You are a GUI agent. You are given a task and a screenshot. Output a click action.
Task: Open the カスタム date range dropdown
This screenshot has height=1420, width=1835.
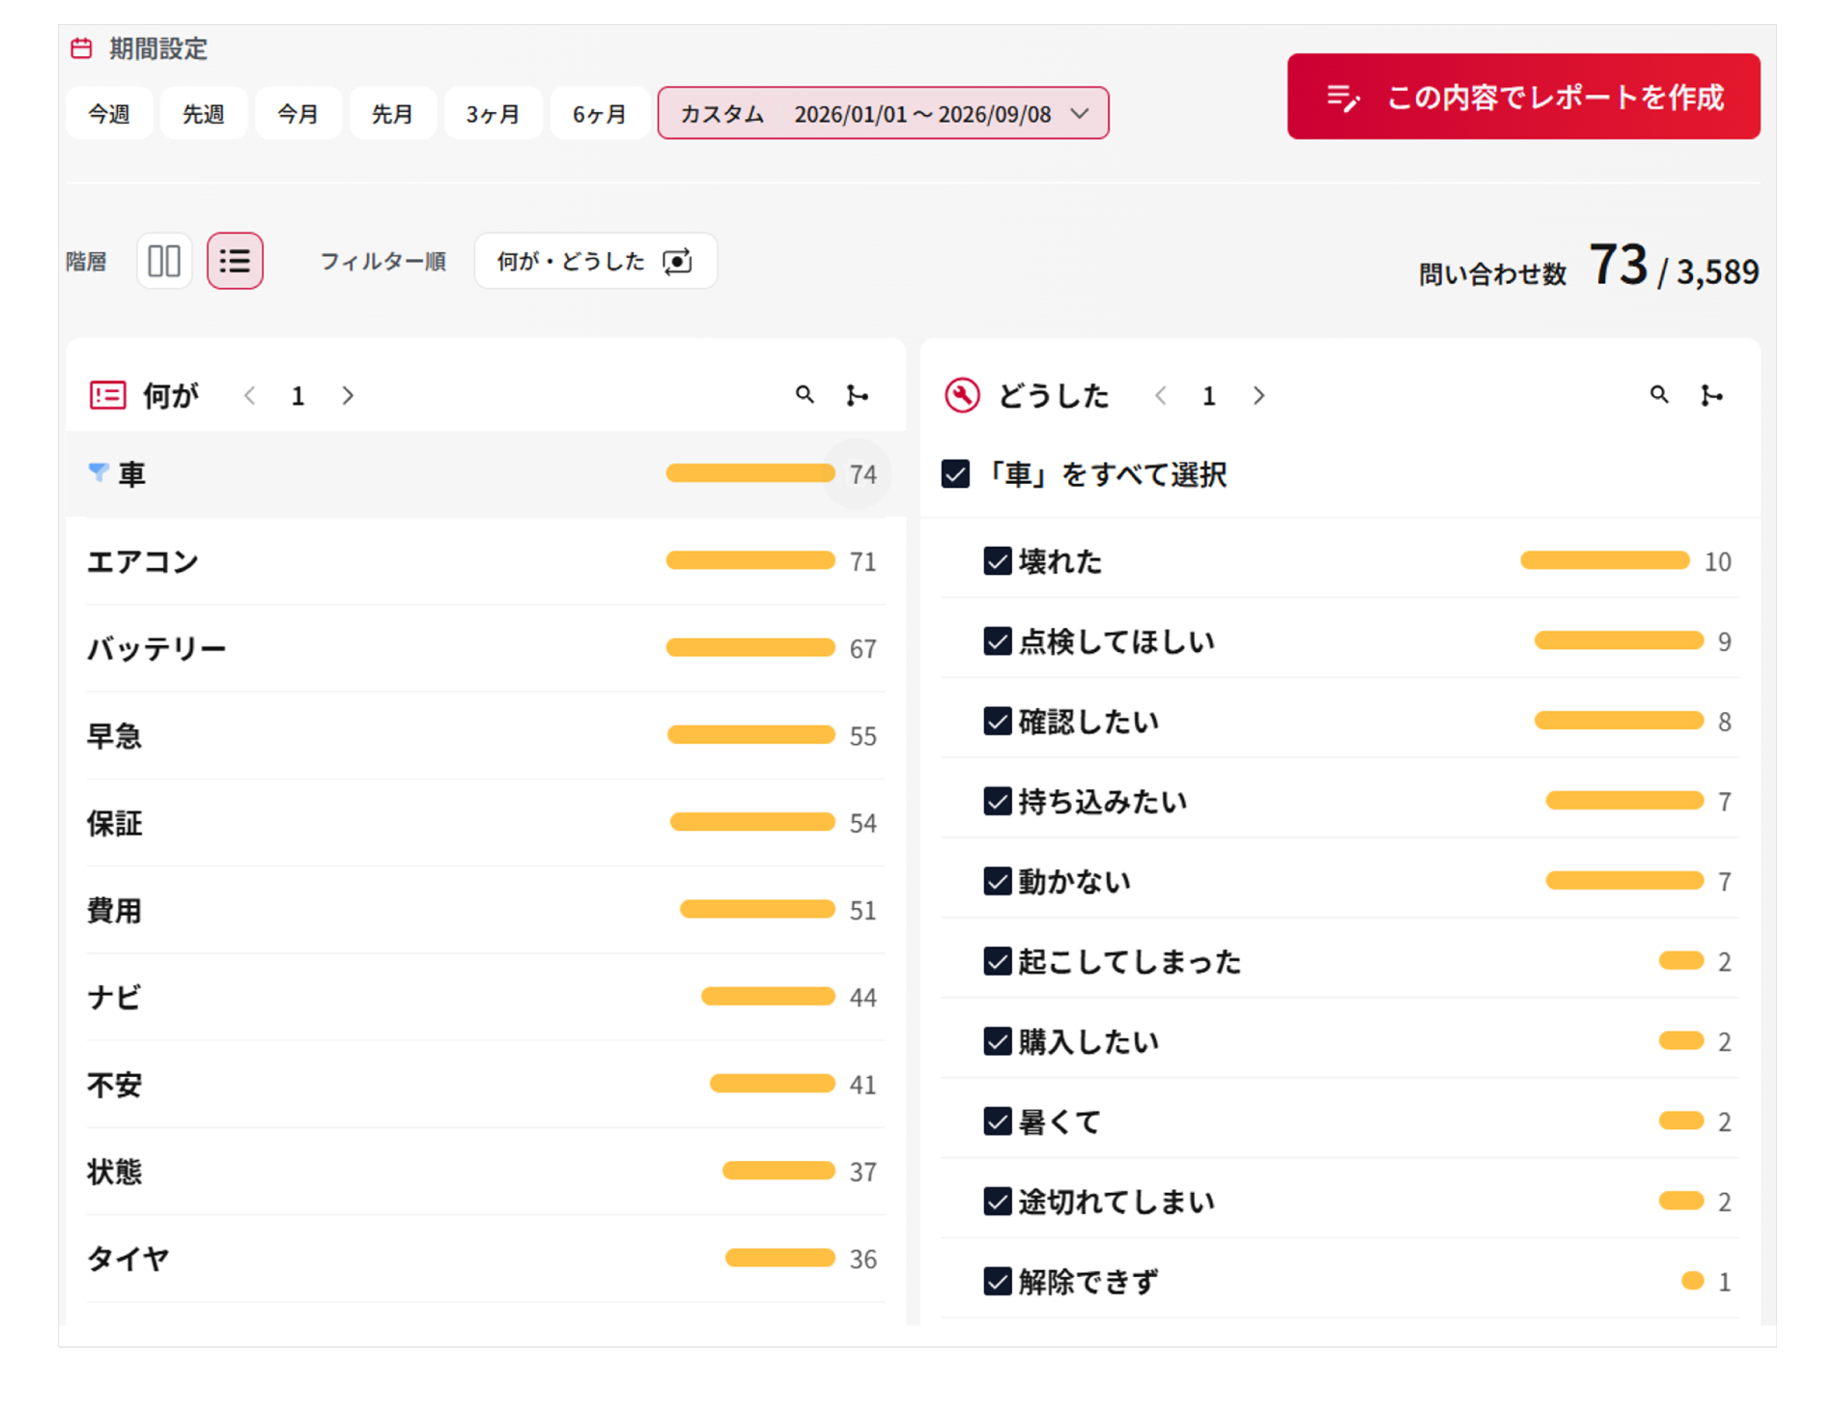coord(883,113)
